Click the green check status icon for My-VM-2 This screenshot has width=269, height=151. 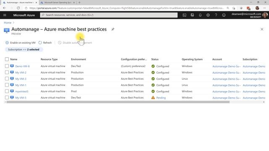click(153, 73)
